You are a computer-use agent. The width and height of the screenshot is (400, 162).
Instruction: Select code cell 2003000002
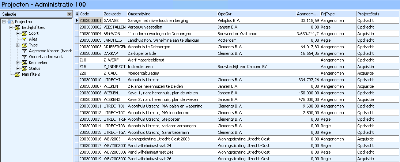[x=91, y=27]
